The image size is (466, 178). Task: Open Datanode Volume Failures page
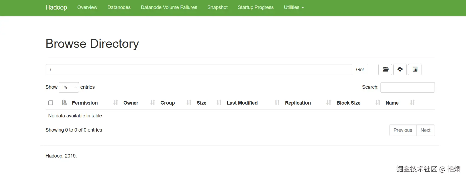click(169, 7)
